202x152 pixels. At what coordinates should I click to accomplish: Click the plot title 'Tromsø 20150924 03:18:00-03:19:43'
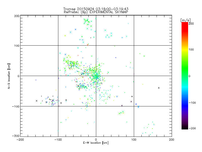(x=96, y=9)
